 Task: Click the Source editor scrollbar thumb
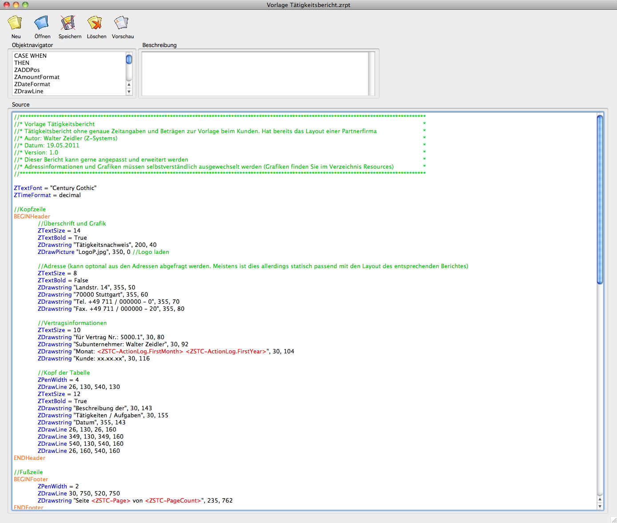600,199
